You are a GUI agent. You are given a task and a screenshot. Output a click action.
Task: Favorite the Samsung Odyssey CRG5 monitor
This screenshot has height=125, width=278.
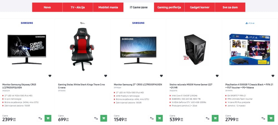click(50, 76)
